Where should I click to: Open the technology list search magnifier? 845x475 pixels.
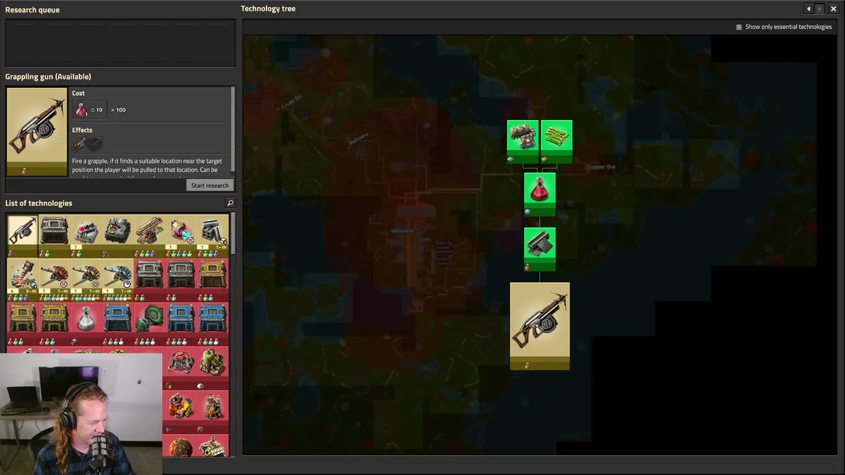click(x=230, y=203)
